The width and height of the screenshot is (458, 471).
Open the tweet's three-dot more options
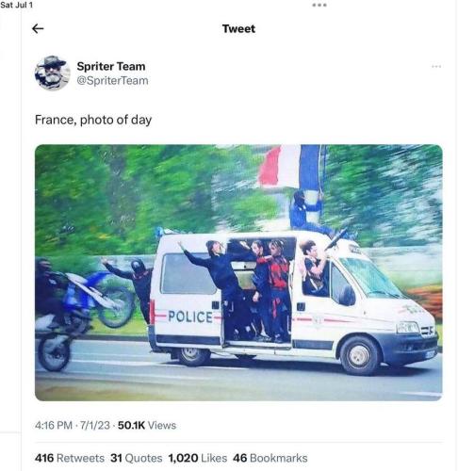click(436, 67)
